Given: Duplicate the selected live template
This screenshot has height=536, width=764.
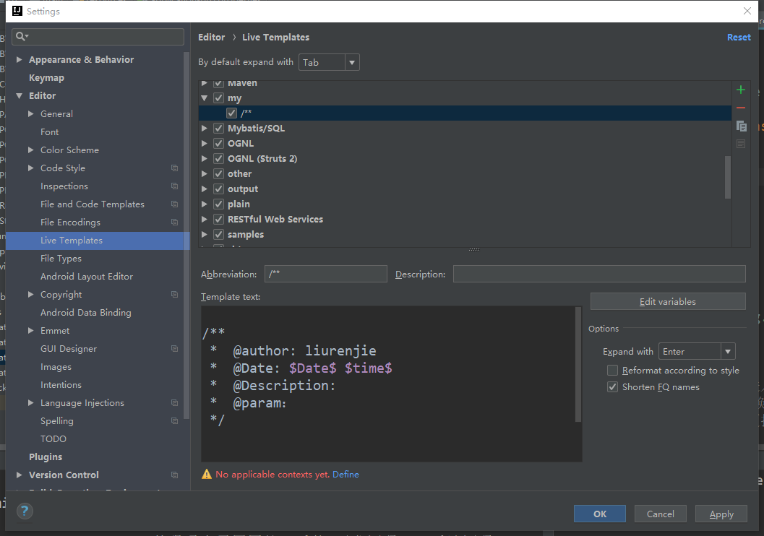Looking at the screenshot, I should pyautogui.click(x=741, y=126).
